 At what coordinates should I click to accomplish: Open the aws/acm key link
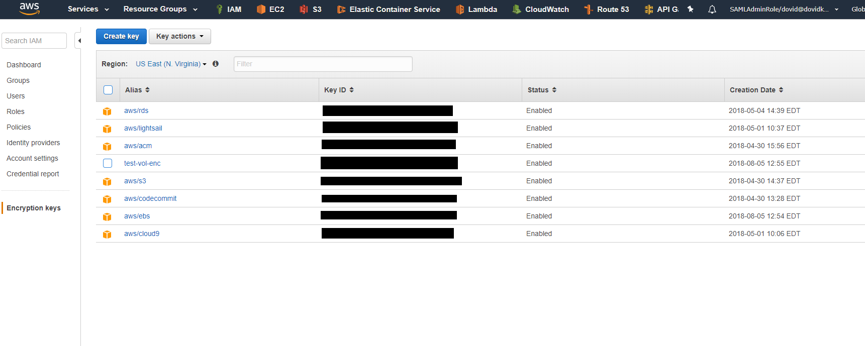[138, 146]
